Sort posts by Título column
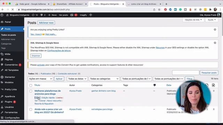 point(37,85)
